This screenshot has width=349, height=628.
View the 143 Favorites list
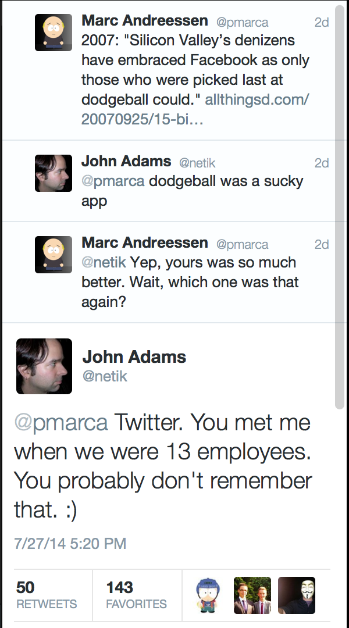136,595
